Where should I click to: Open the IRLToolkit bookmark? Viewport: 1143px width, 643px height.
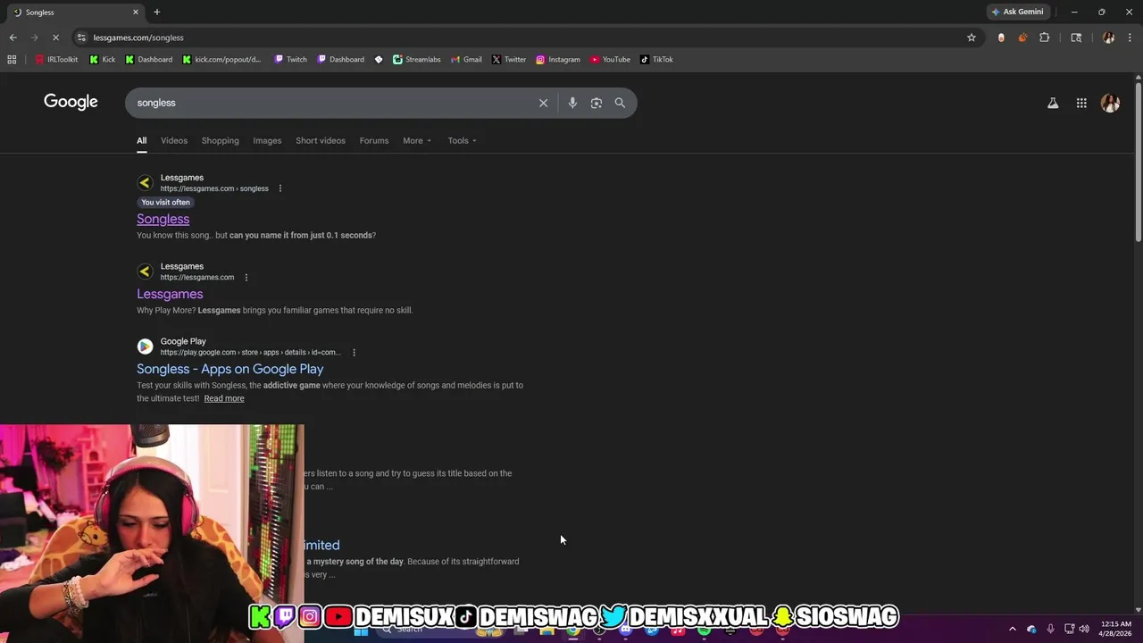[x=56, y=60]
